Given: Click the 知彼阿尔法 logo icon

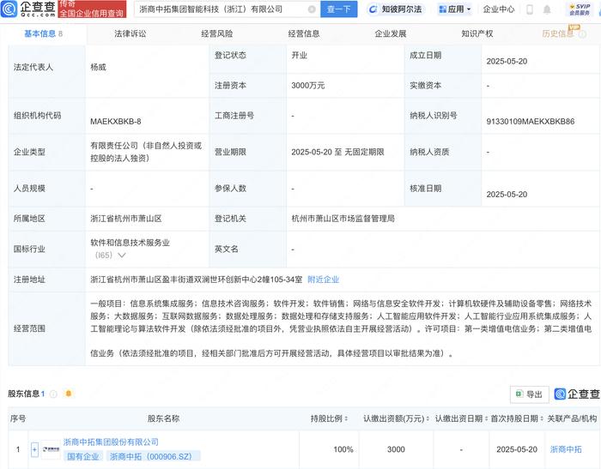Looking at the screenshot, I should 373,9.
